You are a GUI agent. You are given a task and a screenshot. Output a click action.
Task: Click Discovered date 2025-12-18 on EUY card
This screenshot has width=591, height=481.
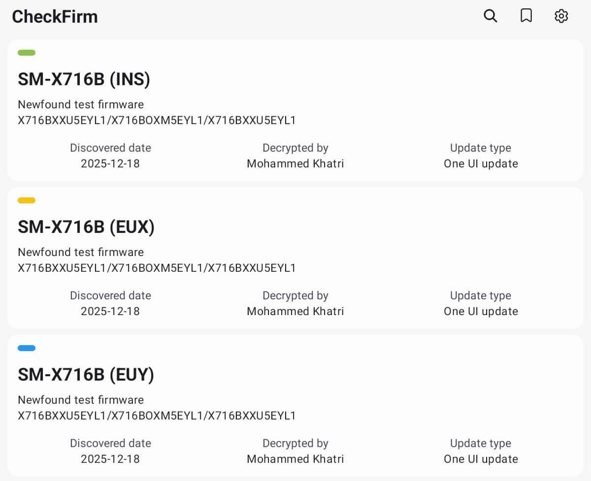(x=110, y=459)
